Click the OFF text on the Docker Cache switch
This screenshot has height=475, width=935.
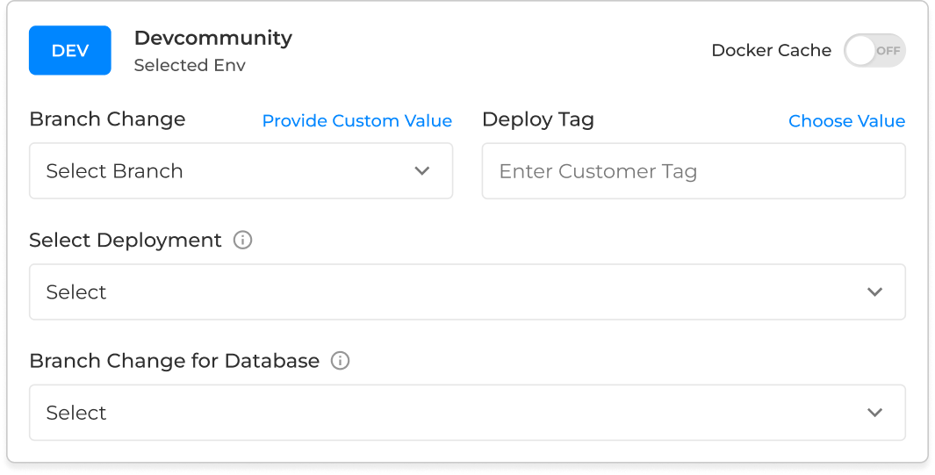click(888, 51)
